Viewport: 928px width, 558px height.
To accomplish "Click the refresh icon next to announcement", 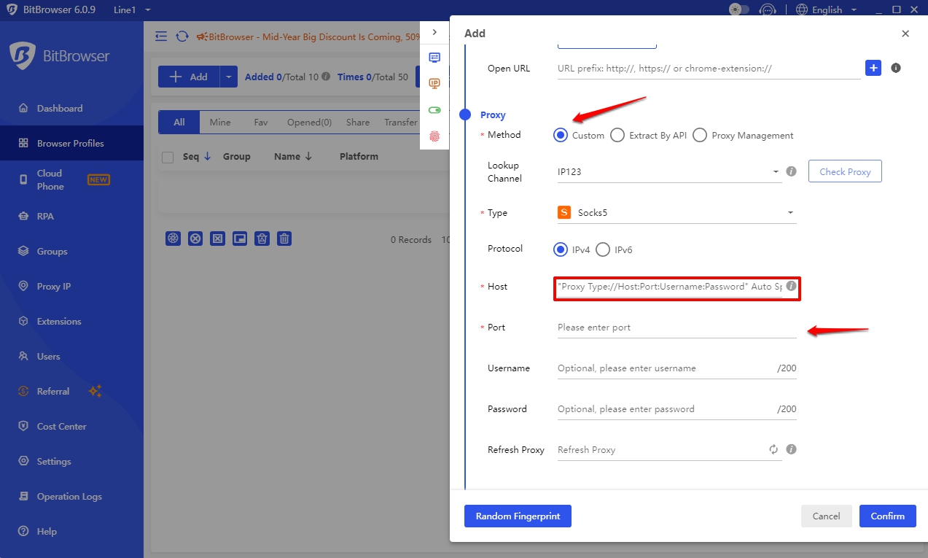I will 182,36.
